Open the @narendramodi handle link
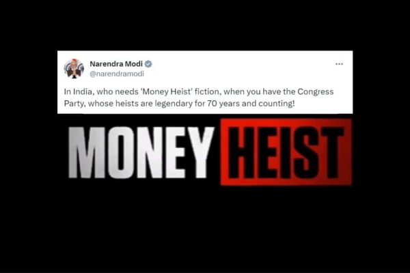The height and width of the screenshot is (273, 410). (117, 74)
